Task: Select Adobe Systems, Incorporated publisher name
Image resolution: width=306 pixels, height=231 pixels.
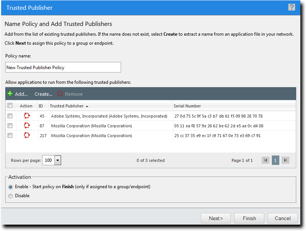Action: 109,116
